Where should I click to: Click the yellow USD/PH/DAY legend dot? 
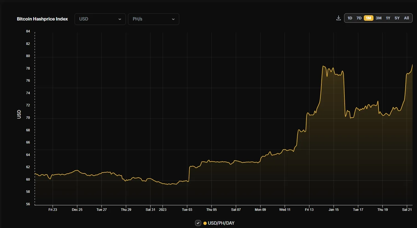tap(205, 223)
